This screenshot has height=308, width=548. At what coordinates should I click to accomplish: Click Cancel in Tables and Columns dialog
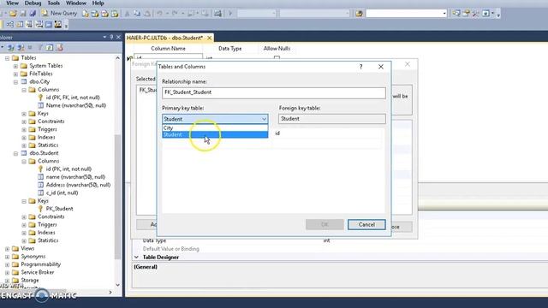click(x=366, y=224)
